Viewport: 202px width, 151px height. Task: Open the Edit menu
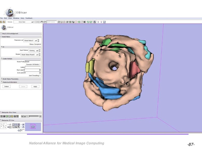[x=5, y=18]
